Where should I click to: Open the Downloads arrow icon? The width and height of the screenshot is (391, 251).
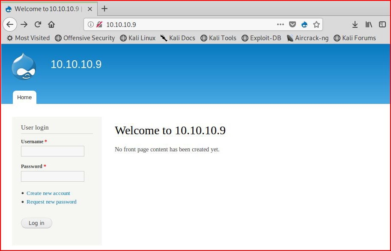click(x=355, y=24)
